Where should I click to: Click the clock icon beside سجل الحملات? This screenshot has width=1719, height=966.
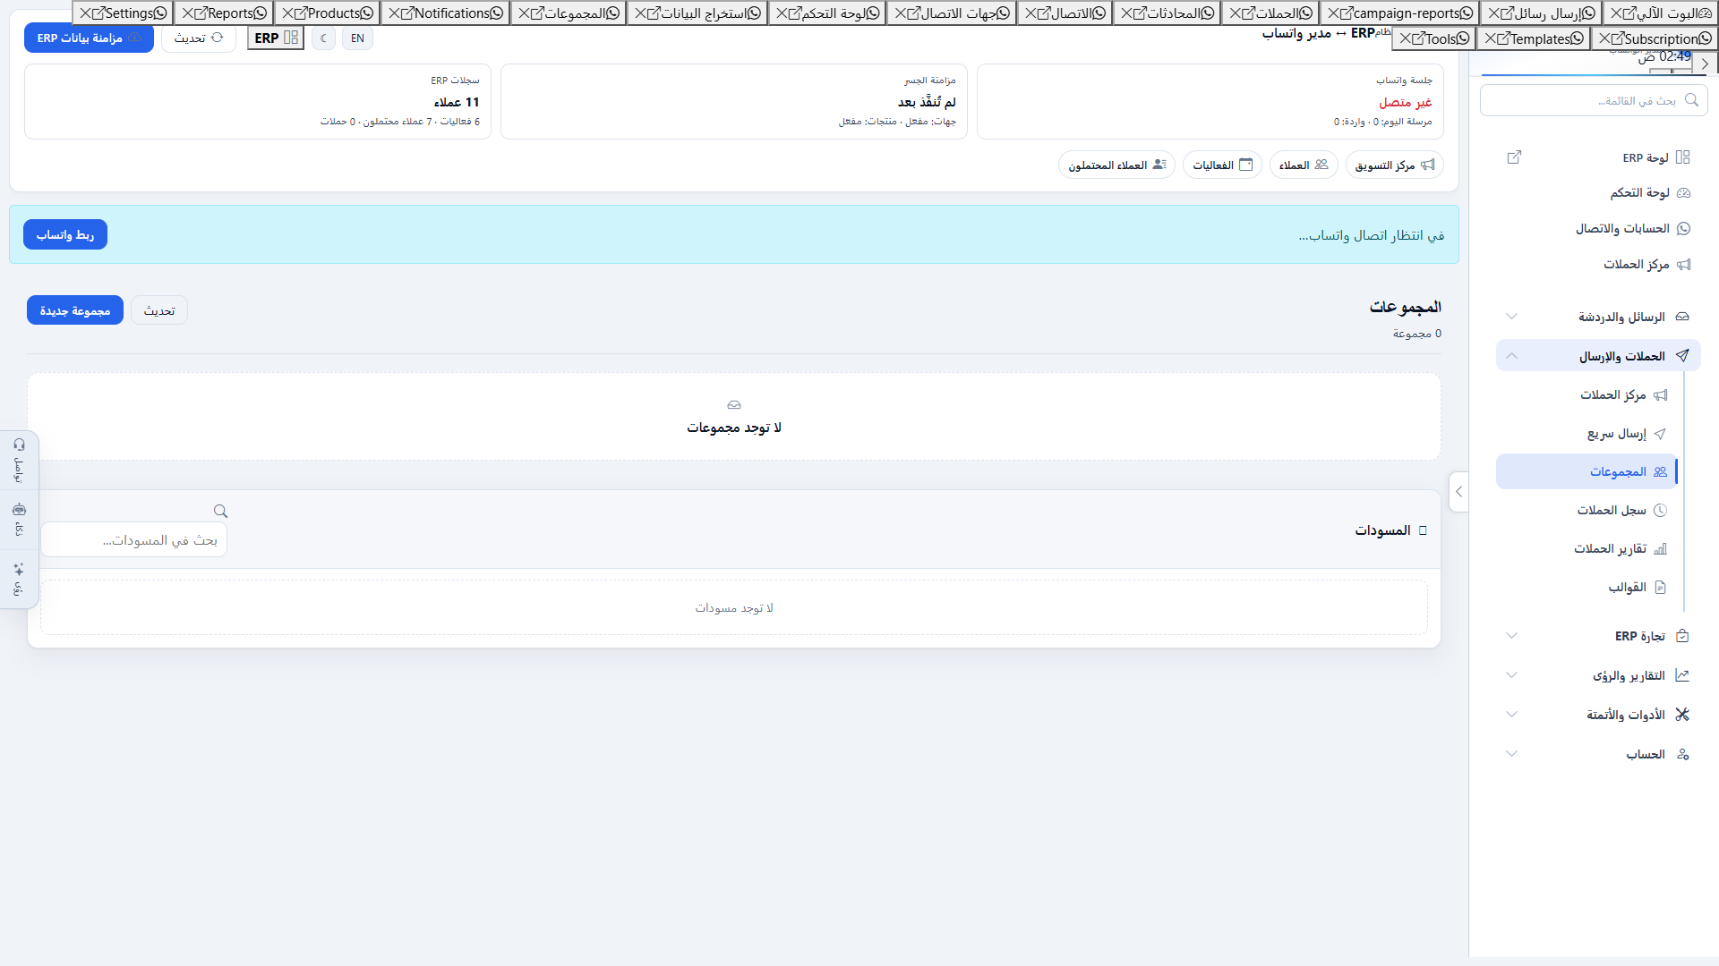click(x=1660, y=511)
